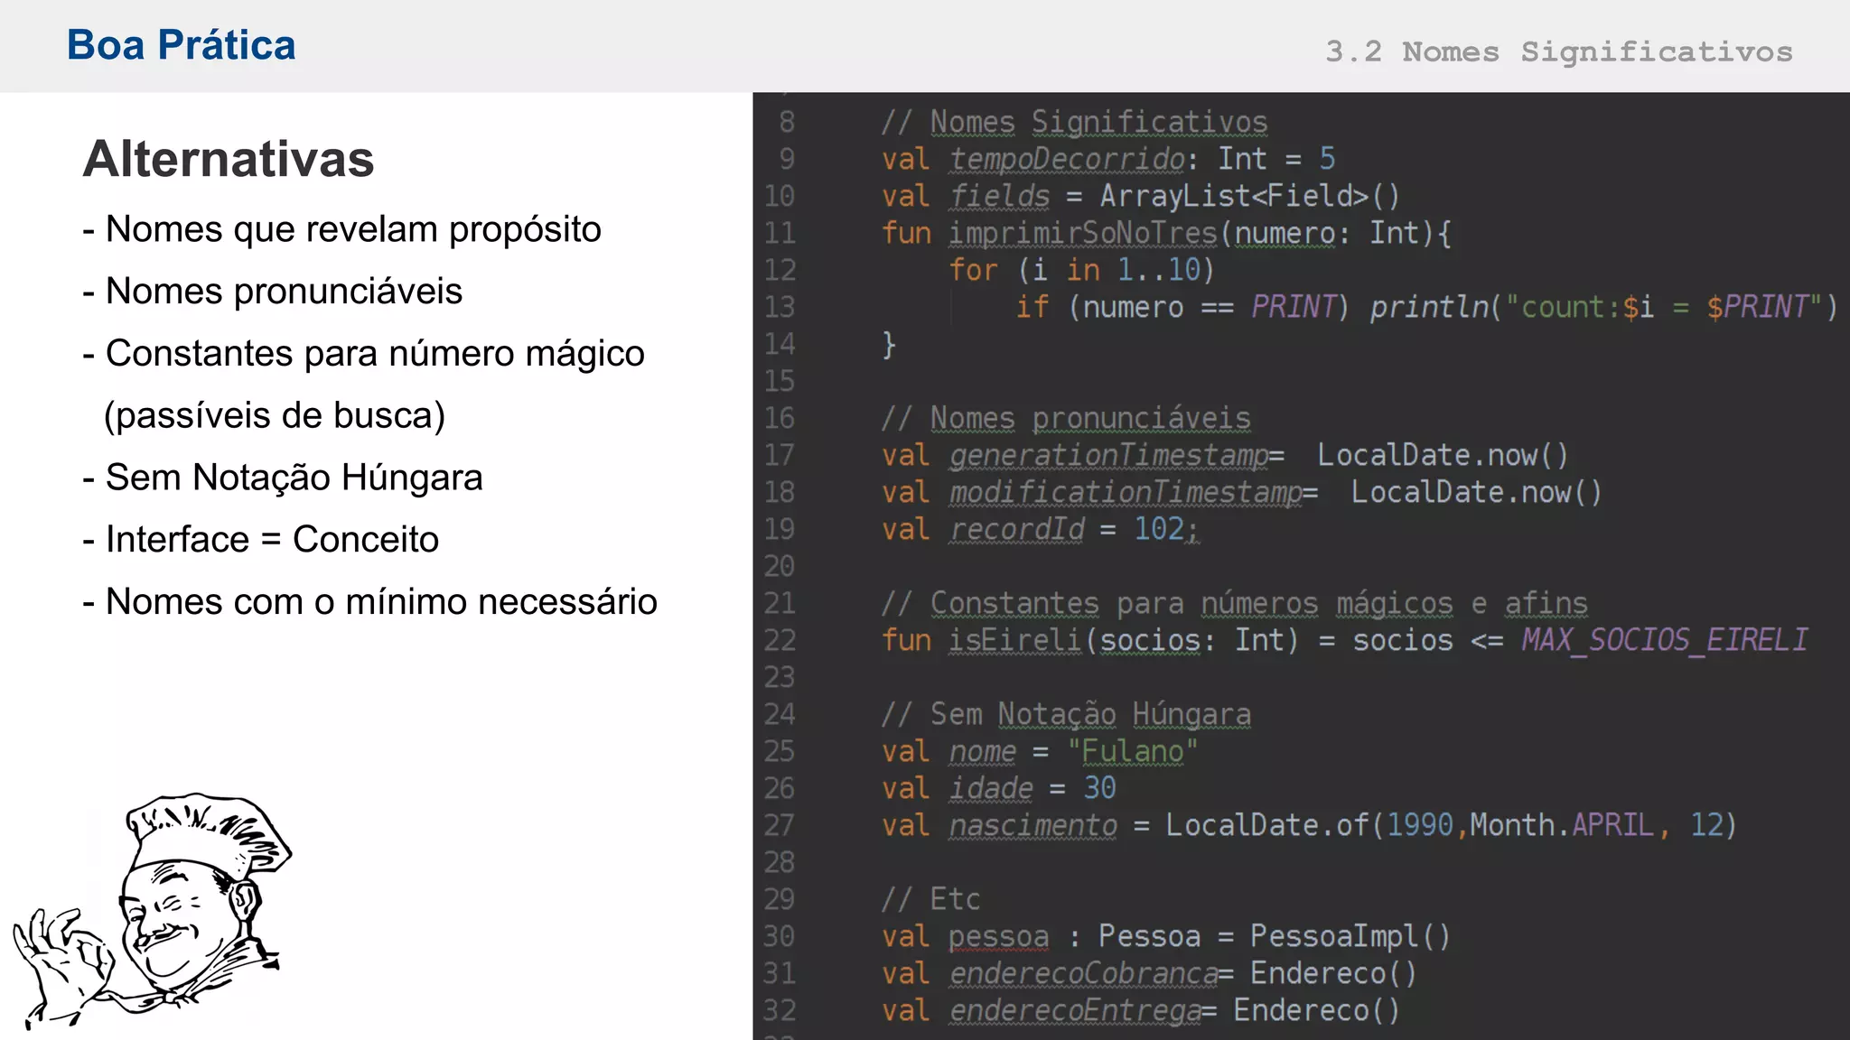Click line number 11 in gutter
The width and height of the screenshot is (1850, 1040).
(780, 233)
